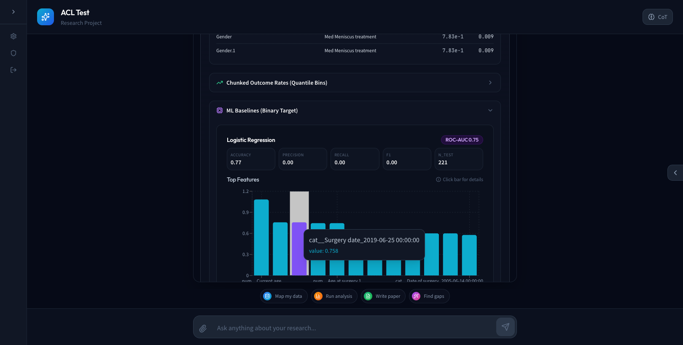683x345 pixels.
Task: Click the shield icon in the sidebar
Action: click(x=13, y=53)
